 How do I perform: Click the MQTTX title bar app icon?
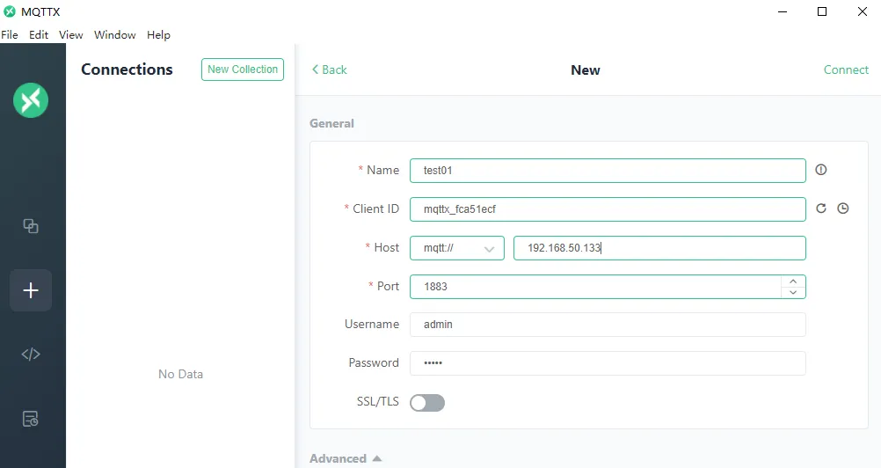click(10, 11)
